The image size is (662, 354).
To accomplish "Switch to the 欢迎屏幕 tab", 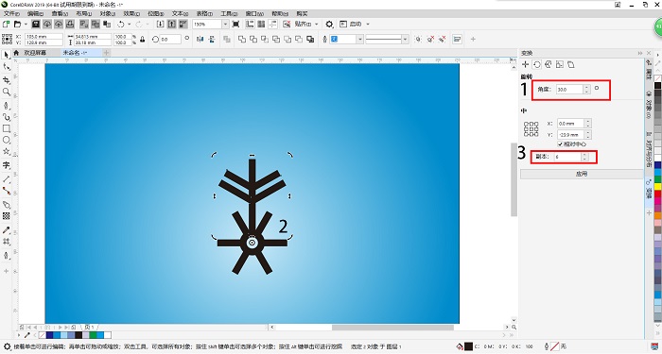I will [35, 53].
